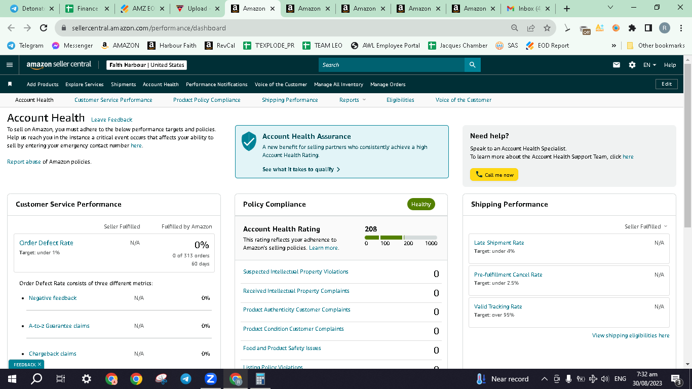Go to the Eligibilities tab
This screenshot has width=692, height=389.
(400, 100)
